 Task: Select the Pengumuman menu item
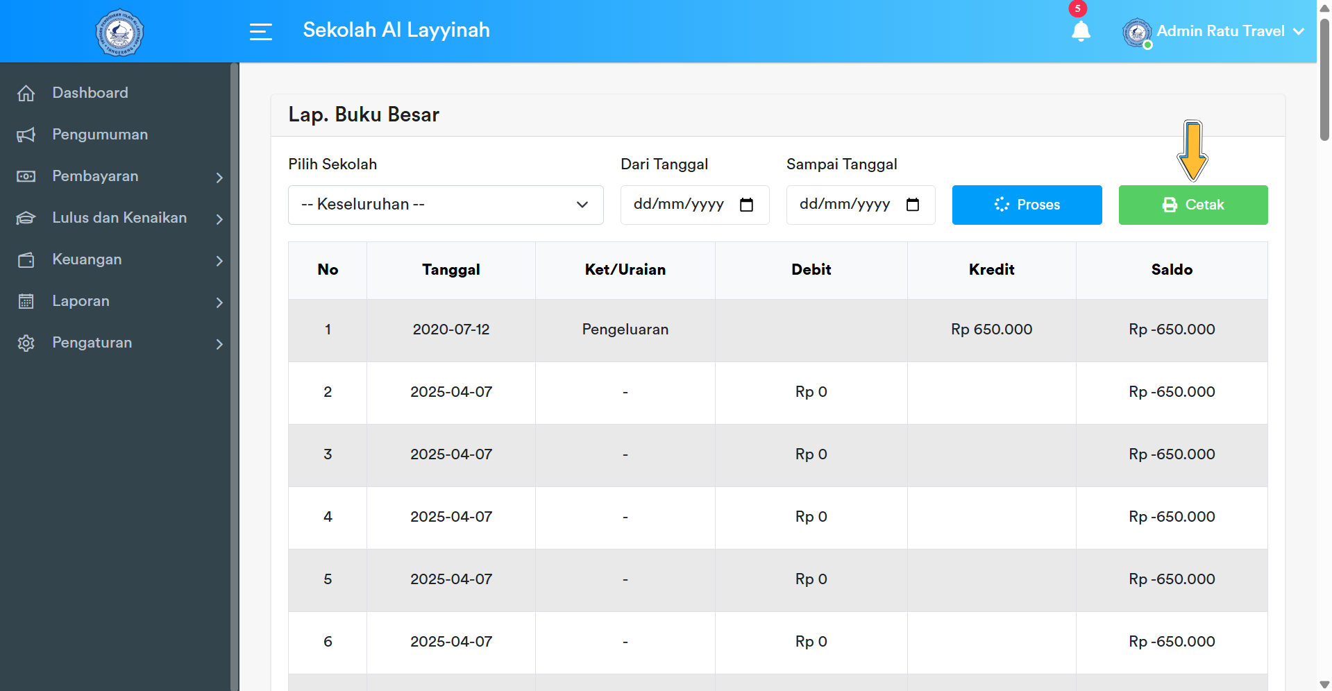pyautogui.click(x=99, y=135)
